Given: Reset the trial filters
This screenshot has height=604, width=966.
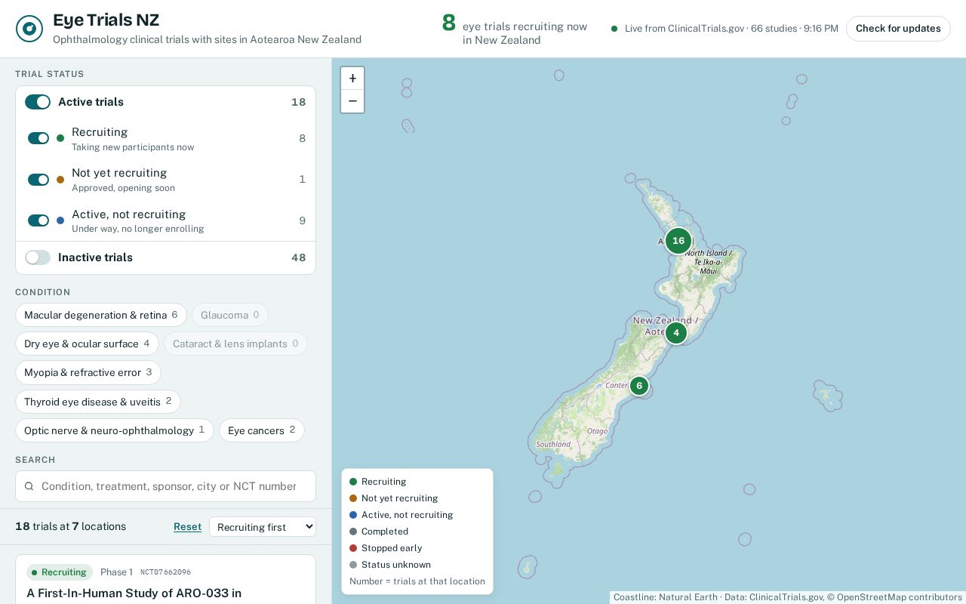Looking at the screenshot, I should pos(187,527).
